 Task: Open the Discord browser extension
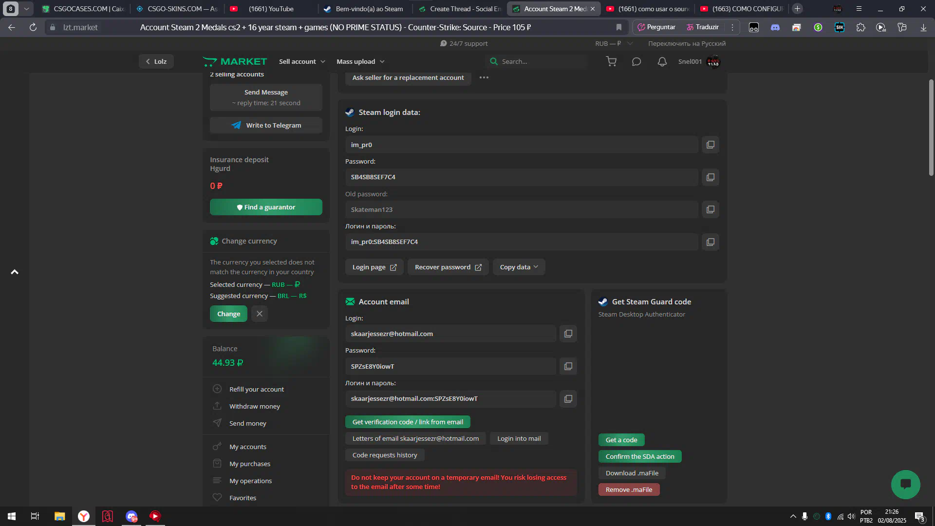click(775, 27)
